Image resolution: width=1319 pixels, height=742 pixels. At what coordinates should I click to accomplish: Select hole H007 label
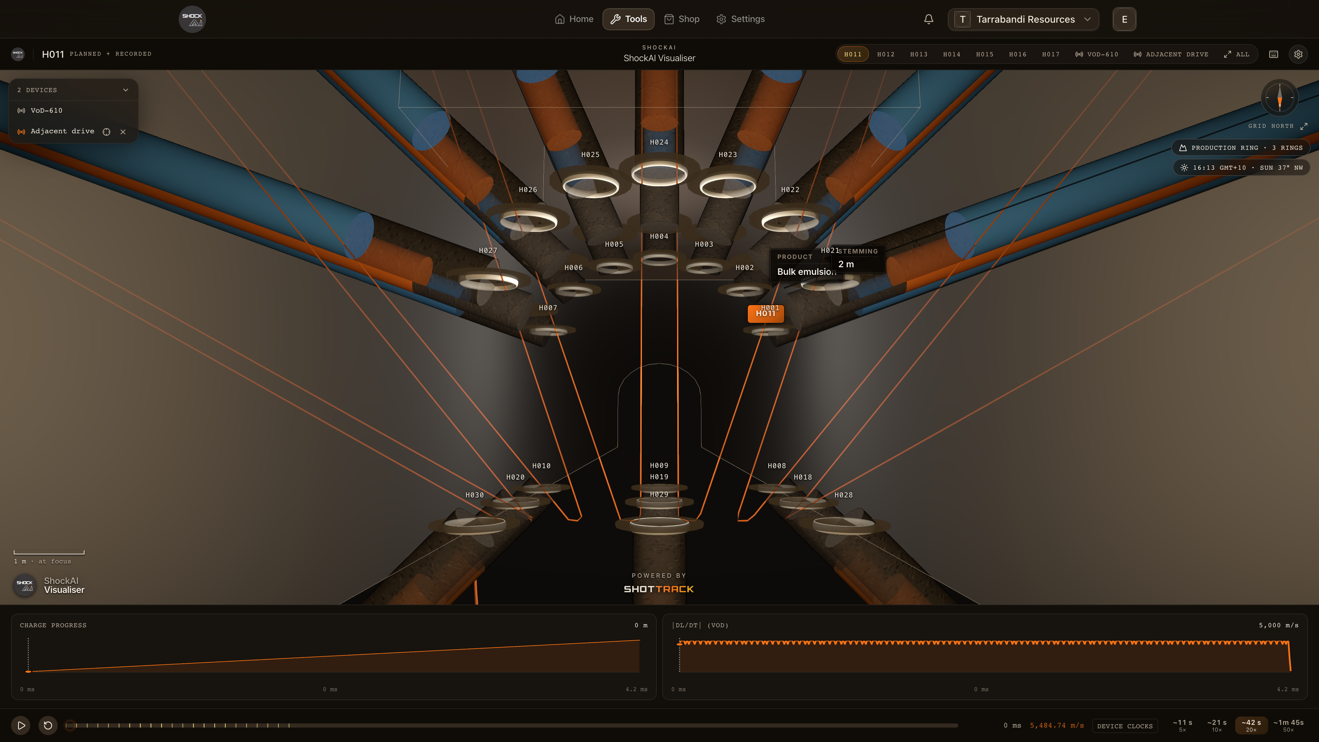click(548, 308)
